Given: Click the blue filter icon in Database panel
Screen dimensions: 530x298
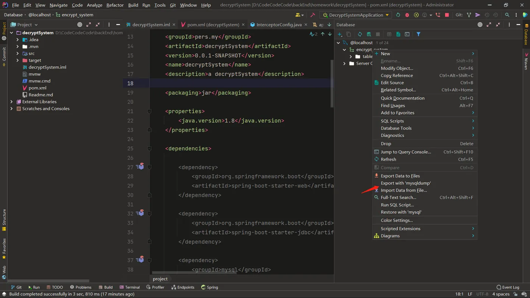Looking at the screenshot, I should pyautogui.click(x=418, y=34).
